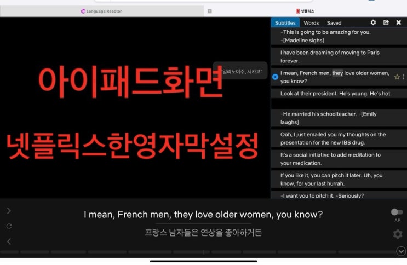Close the subtitles side panel

coord(399,22)
